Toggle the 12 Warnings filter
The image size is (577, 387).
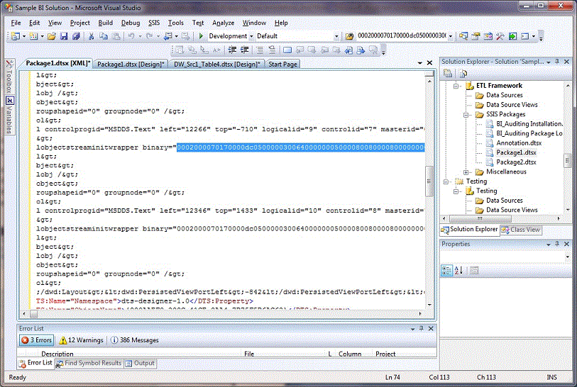pyautogui.click(x=82, y=340)
